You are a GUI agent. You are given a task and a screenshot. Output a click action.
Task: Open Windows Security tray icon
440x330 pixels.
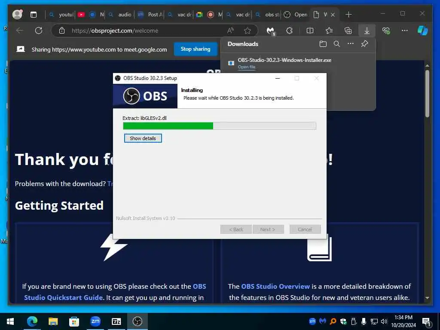343,321
